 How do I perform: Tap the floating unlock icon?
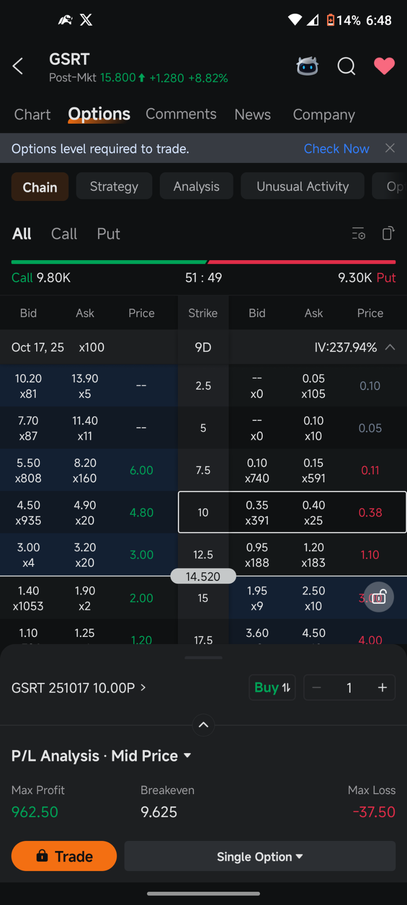[379, 597]
